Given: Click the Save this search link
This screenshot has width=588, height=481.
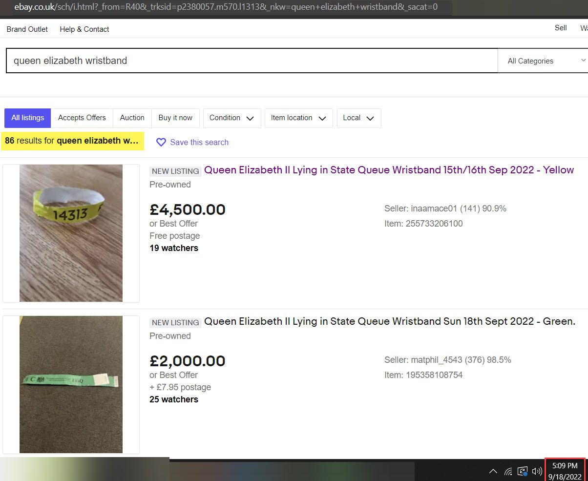Looking at the screenshot, I should [x=199, y=143].
